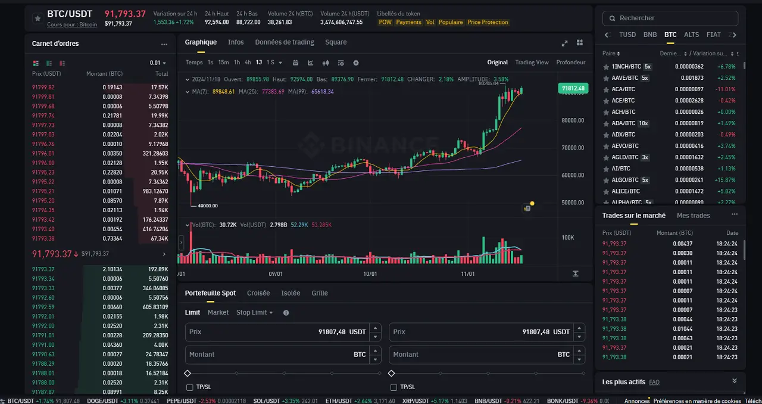Switch to the Croisée margin tab
Image resolution: width=762 pixels, height=404 pixels.
pyautogui.click(x=258, y=293)
